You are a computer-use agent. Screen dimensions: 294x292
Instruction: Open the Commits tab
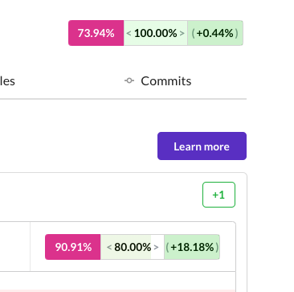pos(166,81)
